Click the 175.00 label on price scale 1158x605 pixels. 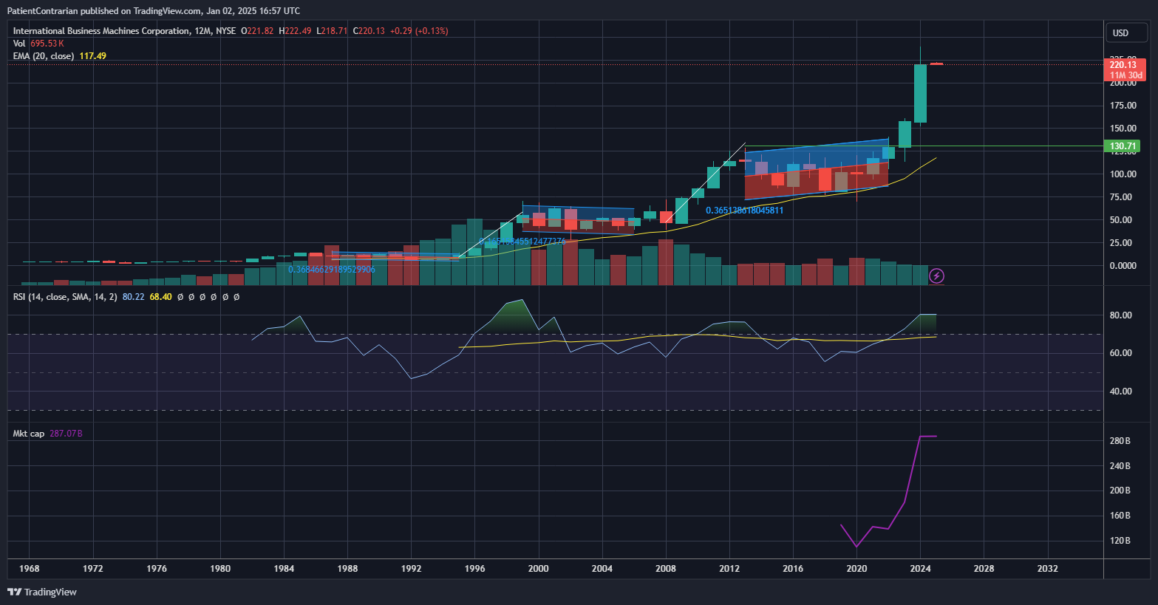click(x=1123, y=106)
